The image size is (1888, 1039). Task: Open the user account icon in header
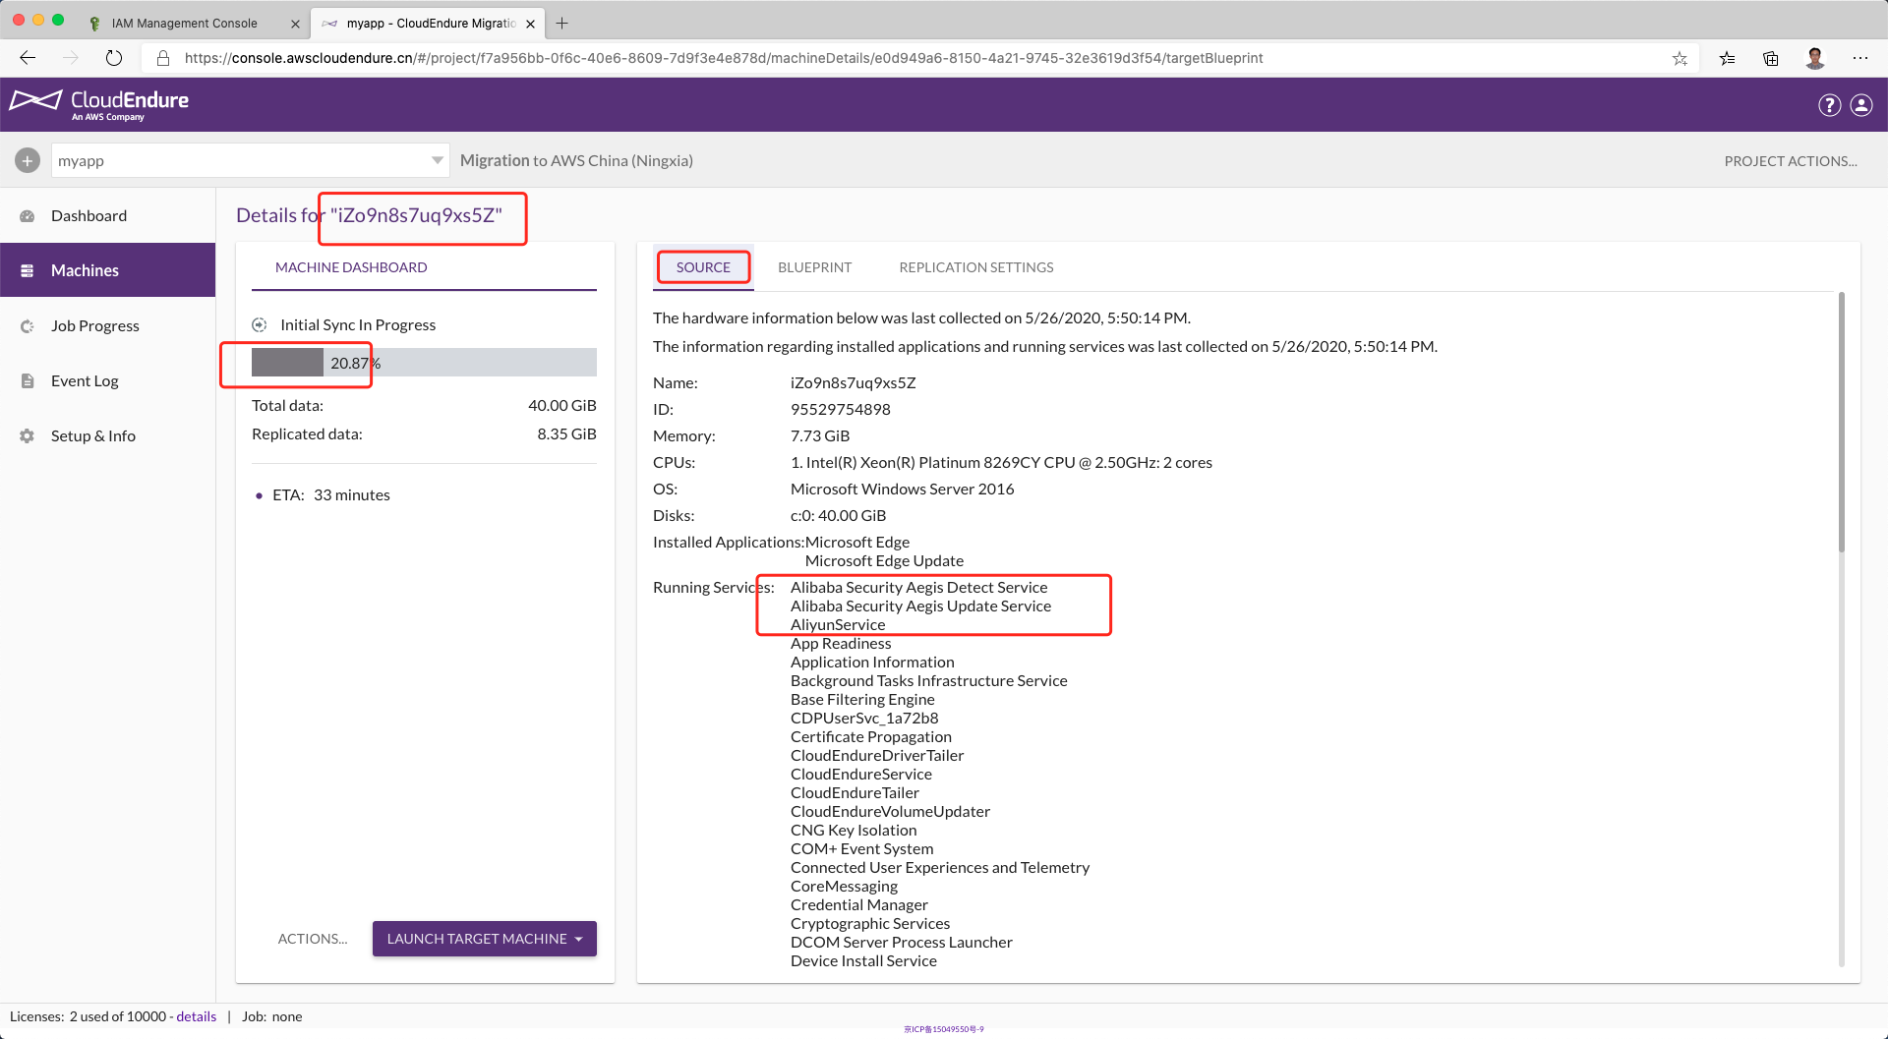[x=1861, y=105]
